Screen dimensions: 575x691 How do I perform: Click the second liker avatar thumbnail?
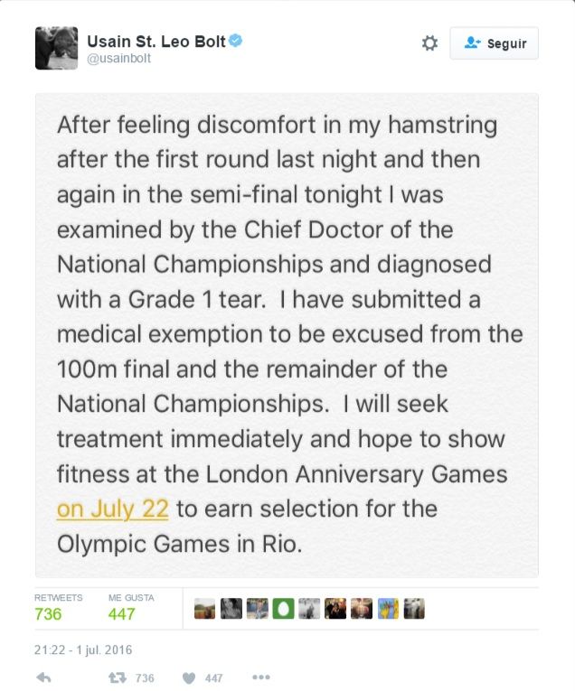[x=231, y=610]
